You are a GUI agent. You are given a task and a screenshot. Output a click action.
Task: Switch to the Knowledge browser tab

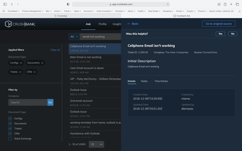(x=60, y=16)
